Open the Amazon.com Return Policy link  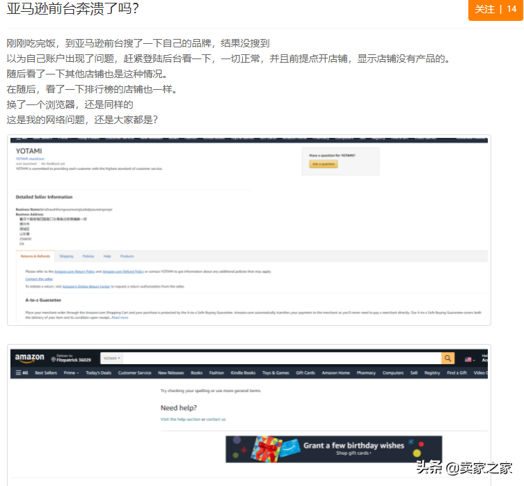[74, 272]
